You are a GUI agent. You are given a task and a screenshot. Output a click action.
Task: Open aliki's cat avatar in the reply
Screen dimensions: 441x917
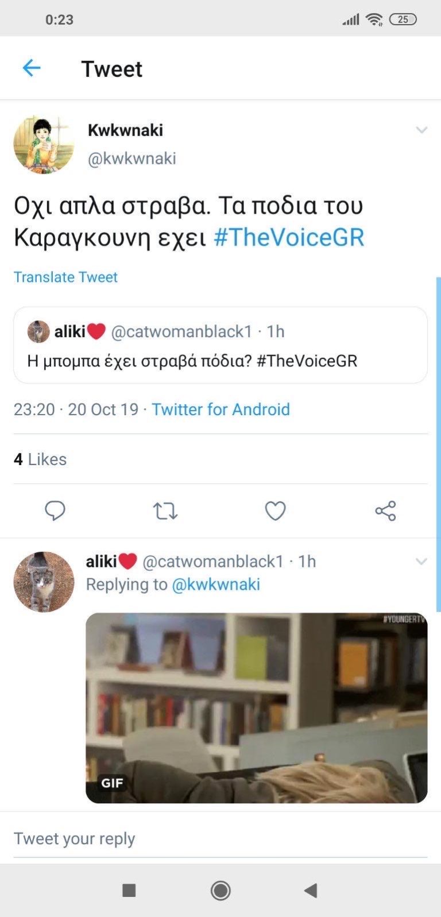click(x=44, y=582)
